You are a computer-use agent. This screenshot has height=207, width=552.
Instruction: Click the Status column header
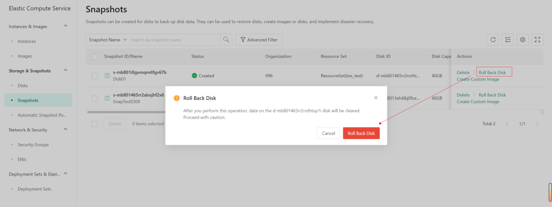tap(198, 56)
